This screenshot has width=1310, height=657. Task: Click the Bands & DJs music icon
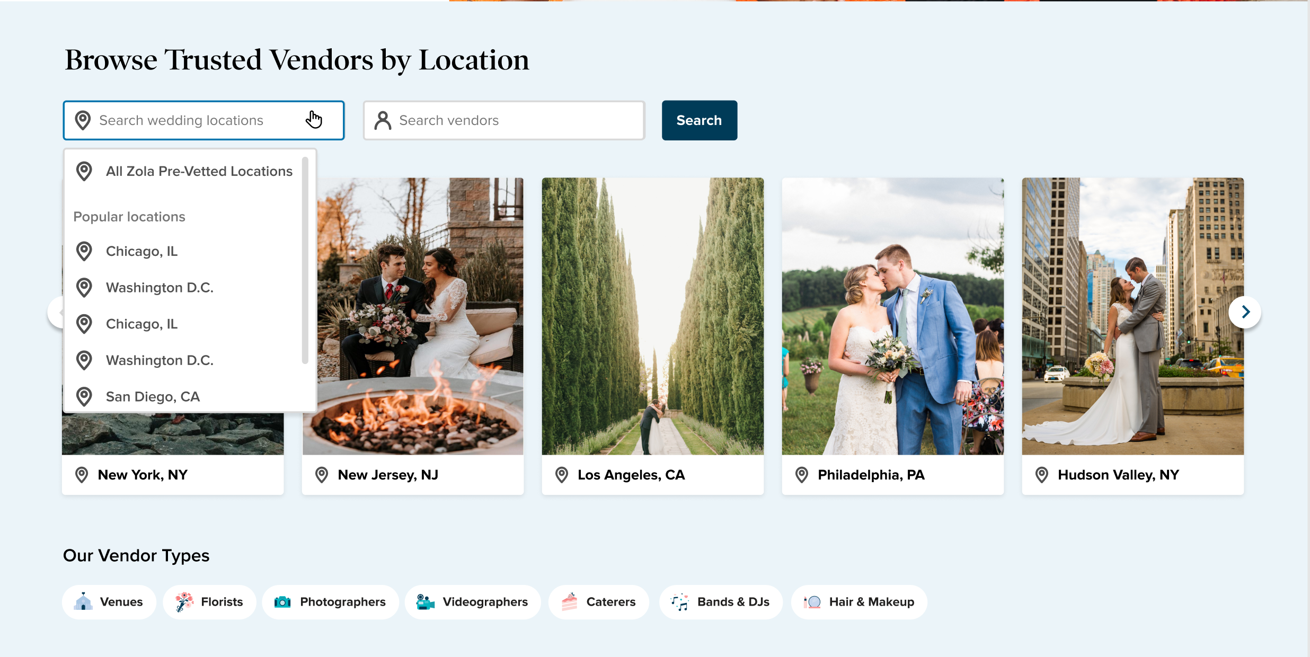(679, 602)
